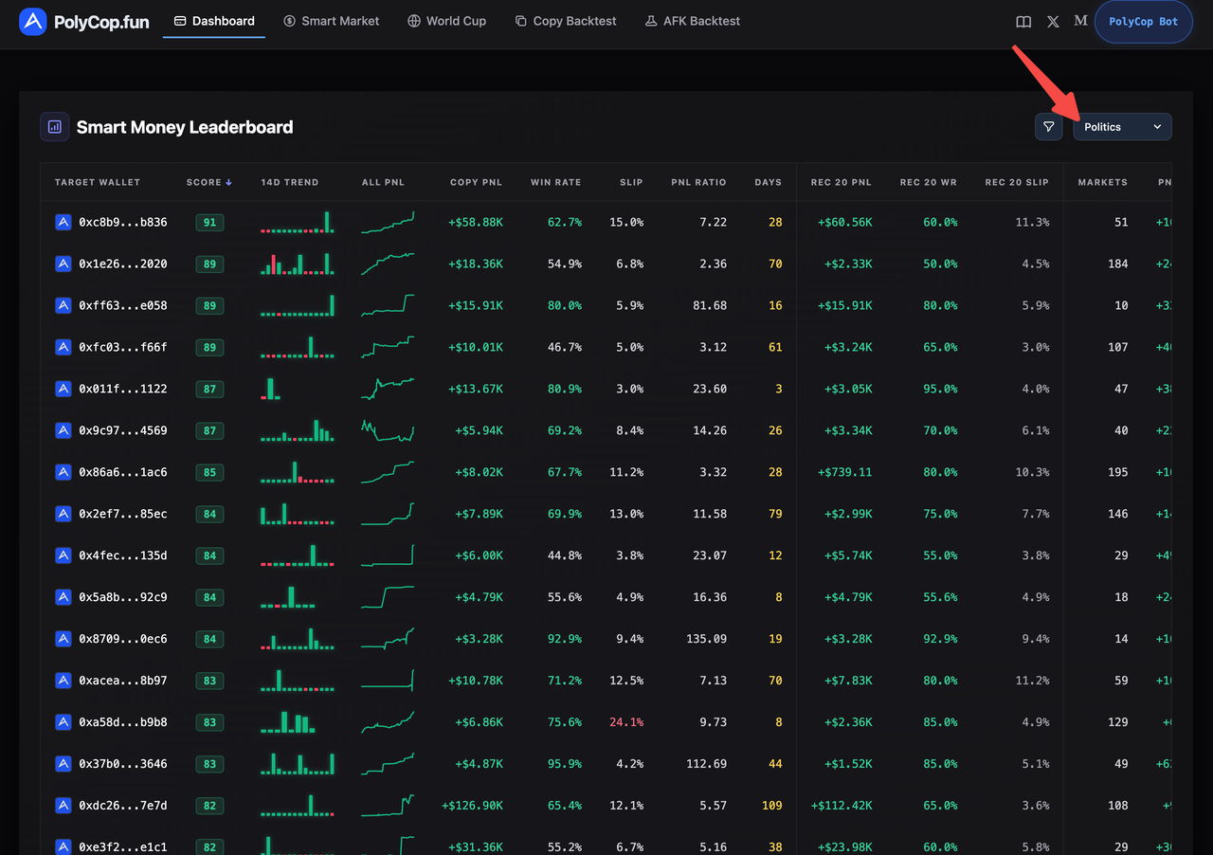Go to the World Cup tab
The height and width of the screenshot is (855, 1213).
pyautogui.click(x=446, y=21)
